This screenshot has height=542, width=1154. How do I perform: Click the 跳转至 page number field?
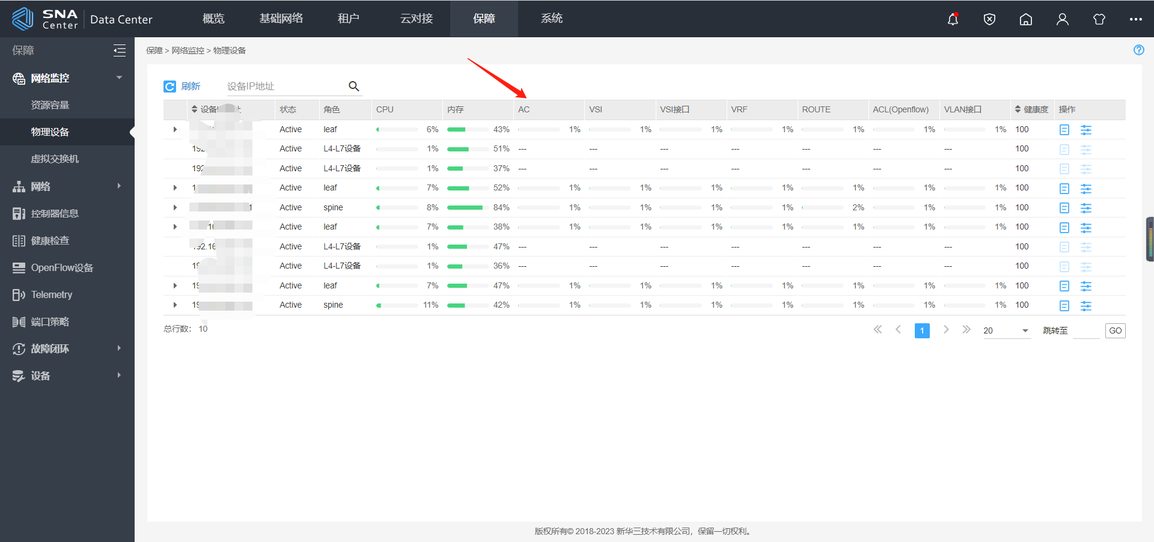[1086, 330]
